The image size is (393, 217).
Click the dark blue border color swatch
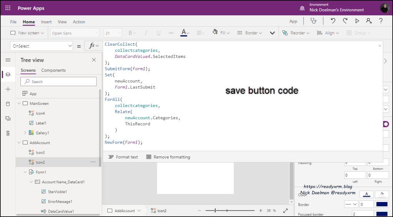(381, 204)
